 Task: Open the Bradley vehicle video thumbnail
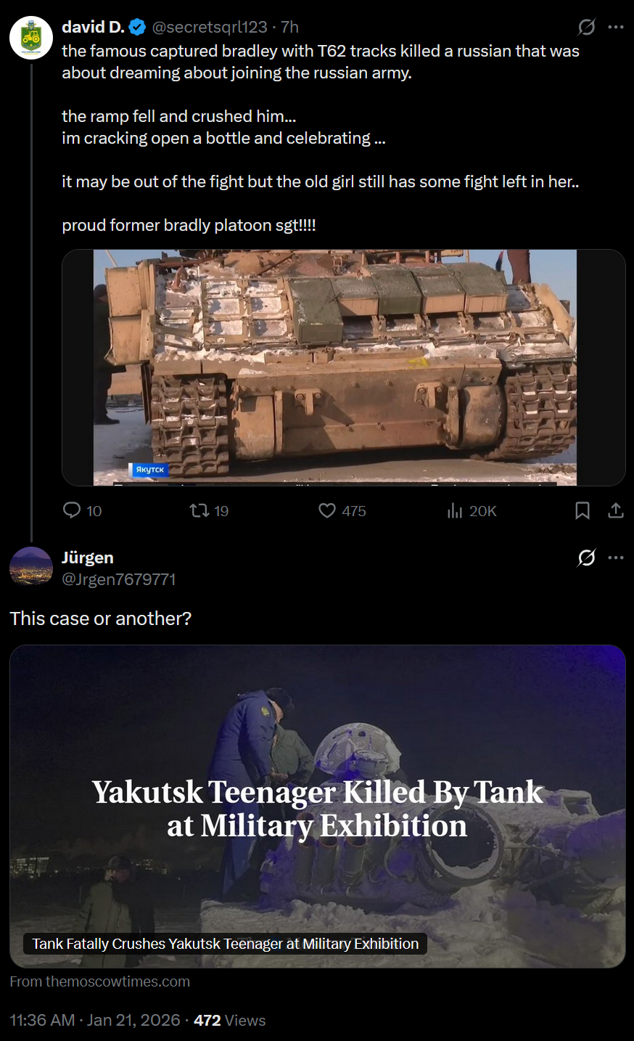coord(344,367)
